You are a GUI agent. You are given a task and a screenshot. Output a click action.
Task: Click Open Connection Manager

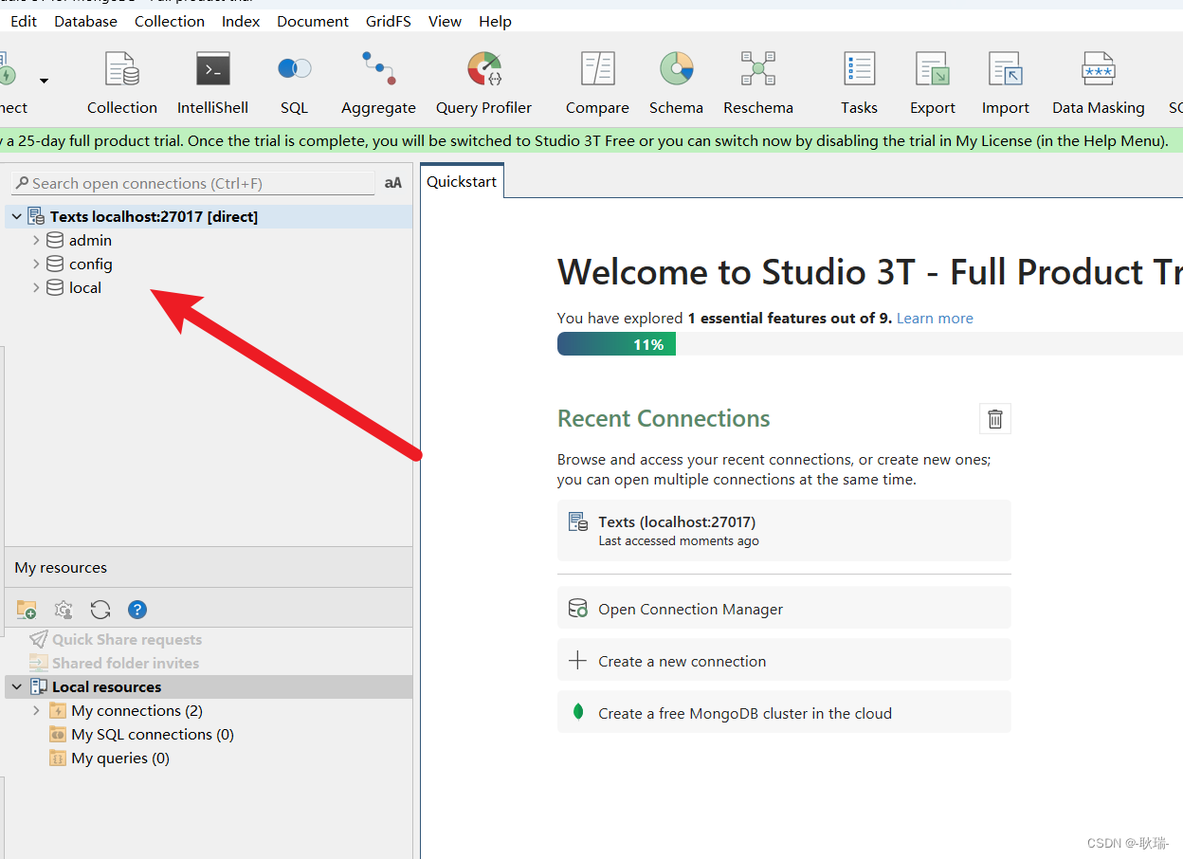click(784, 609)
